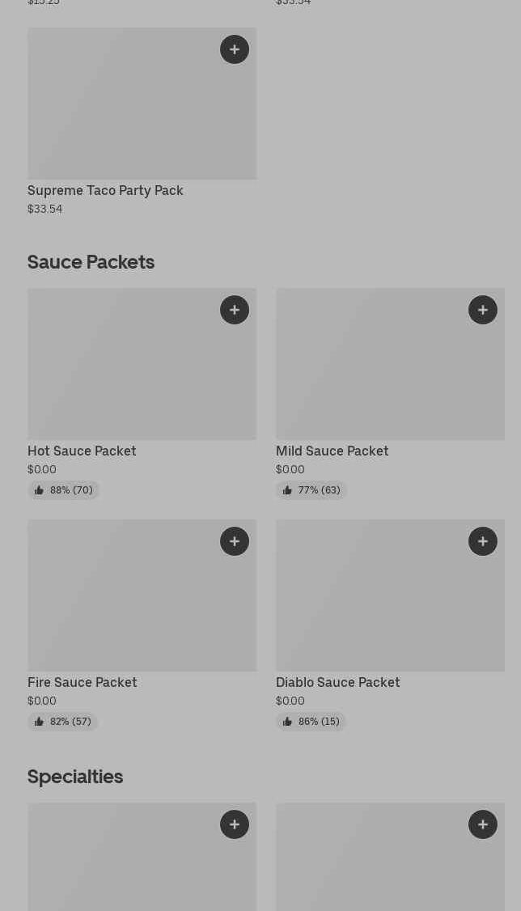Open Mild Sauce Packet item title
The image size is (521, 911).
coord(332,451)
